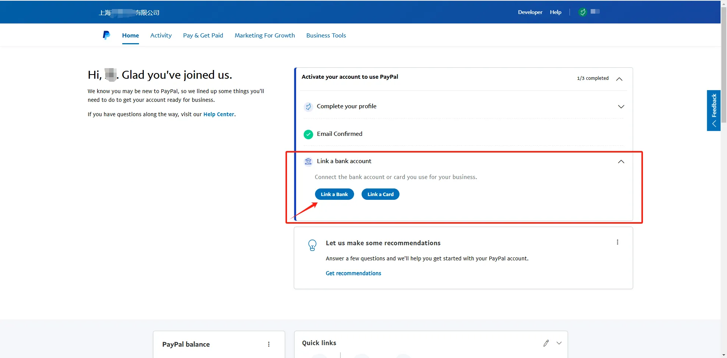Click the Link a Card button

pos(381,194)
